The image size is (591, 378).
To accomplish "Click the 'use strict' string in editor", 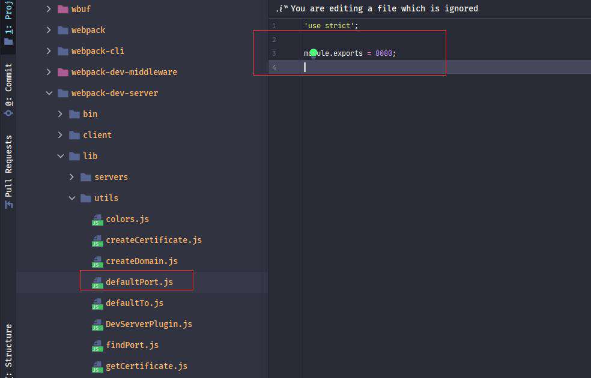I will (329, 26).
